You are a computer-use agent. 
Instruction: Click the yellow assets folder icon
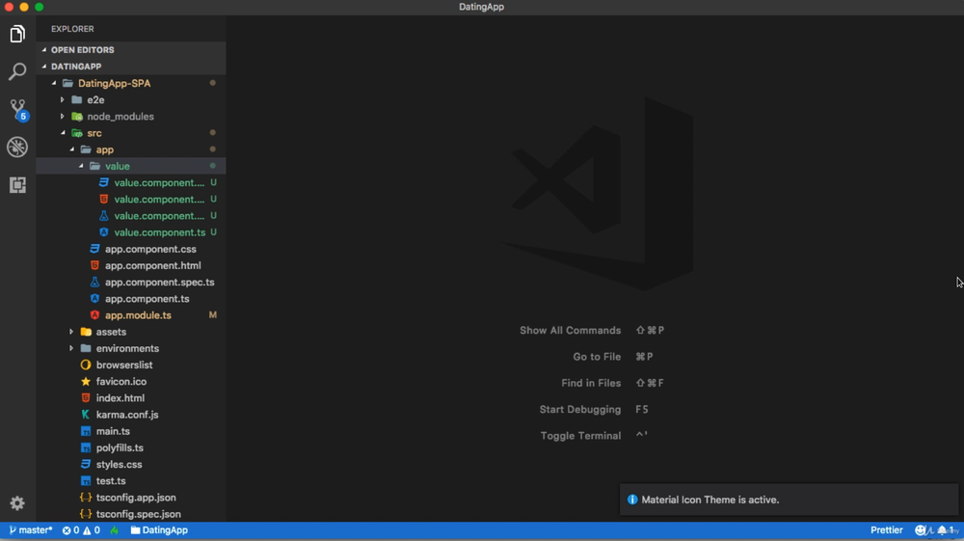point(86,332)
